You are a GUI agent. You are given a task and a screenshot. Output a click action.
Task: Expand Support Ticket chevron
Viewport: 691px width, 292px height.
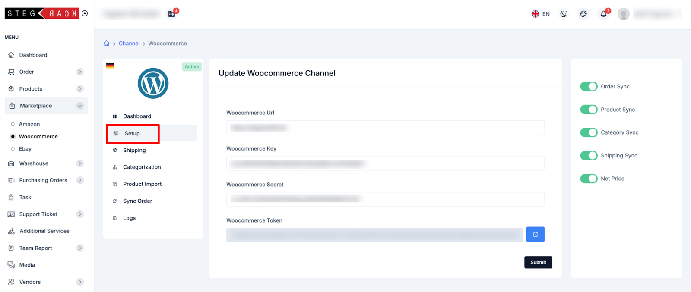pos(80,214)
